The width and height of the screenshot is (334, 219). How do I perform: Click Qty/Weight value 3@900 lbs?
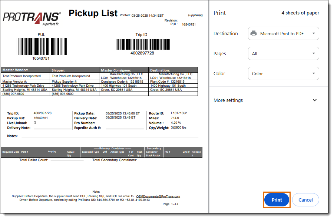coord(179,128)
